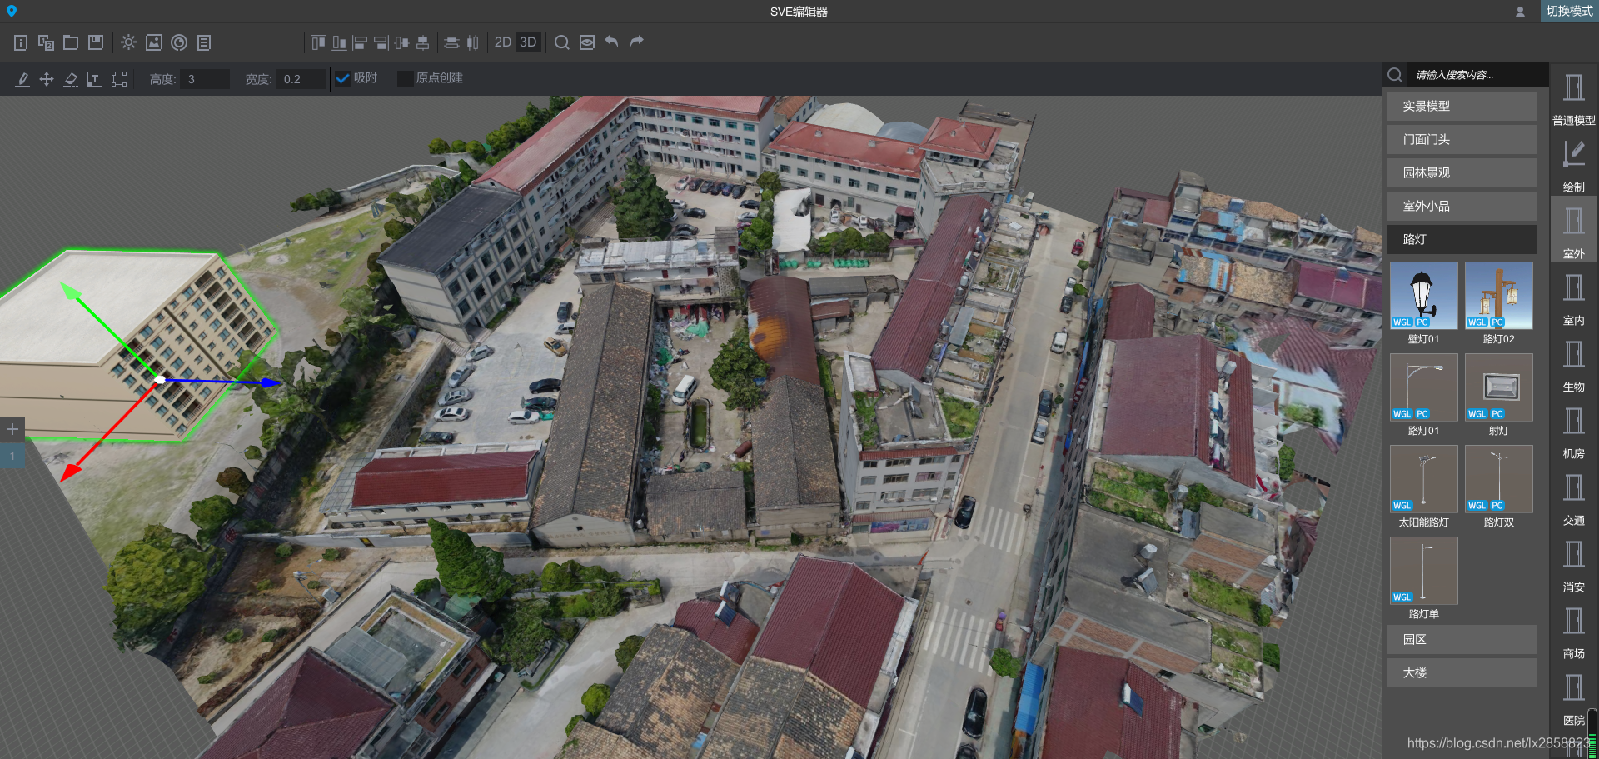This screenshot has height=759, width=1599.
Task: Click the plus add floor button
Action: tap(12, 429)
